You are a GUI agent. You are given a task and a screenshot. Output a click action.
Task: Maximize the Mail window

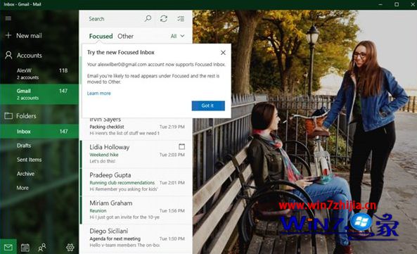tap(397, 4)
